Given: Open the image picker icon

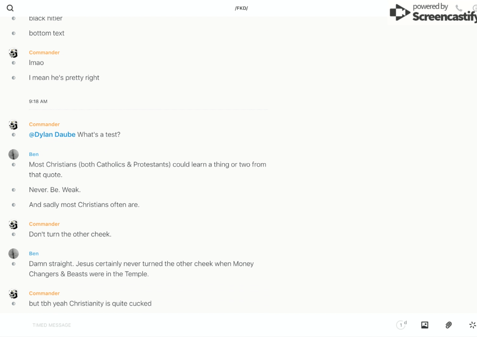Looking at the screenshot, I should pos(424,325).
